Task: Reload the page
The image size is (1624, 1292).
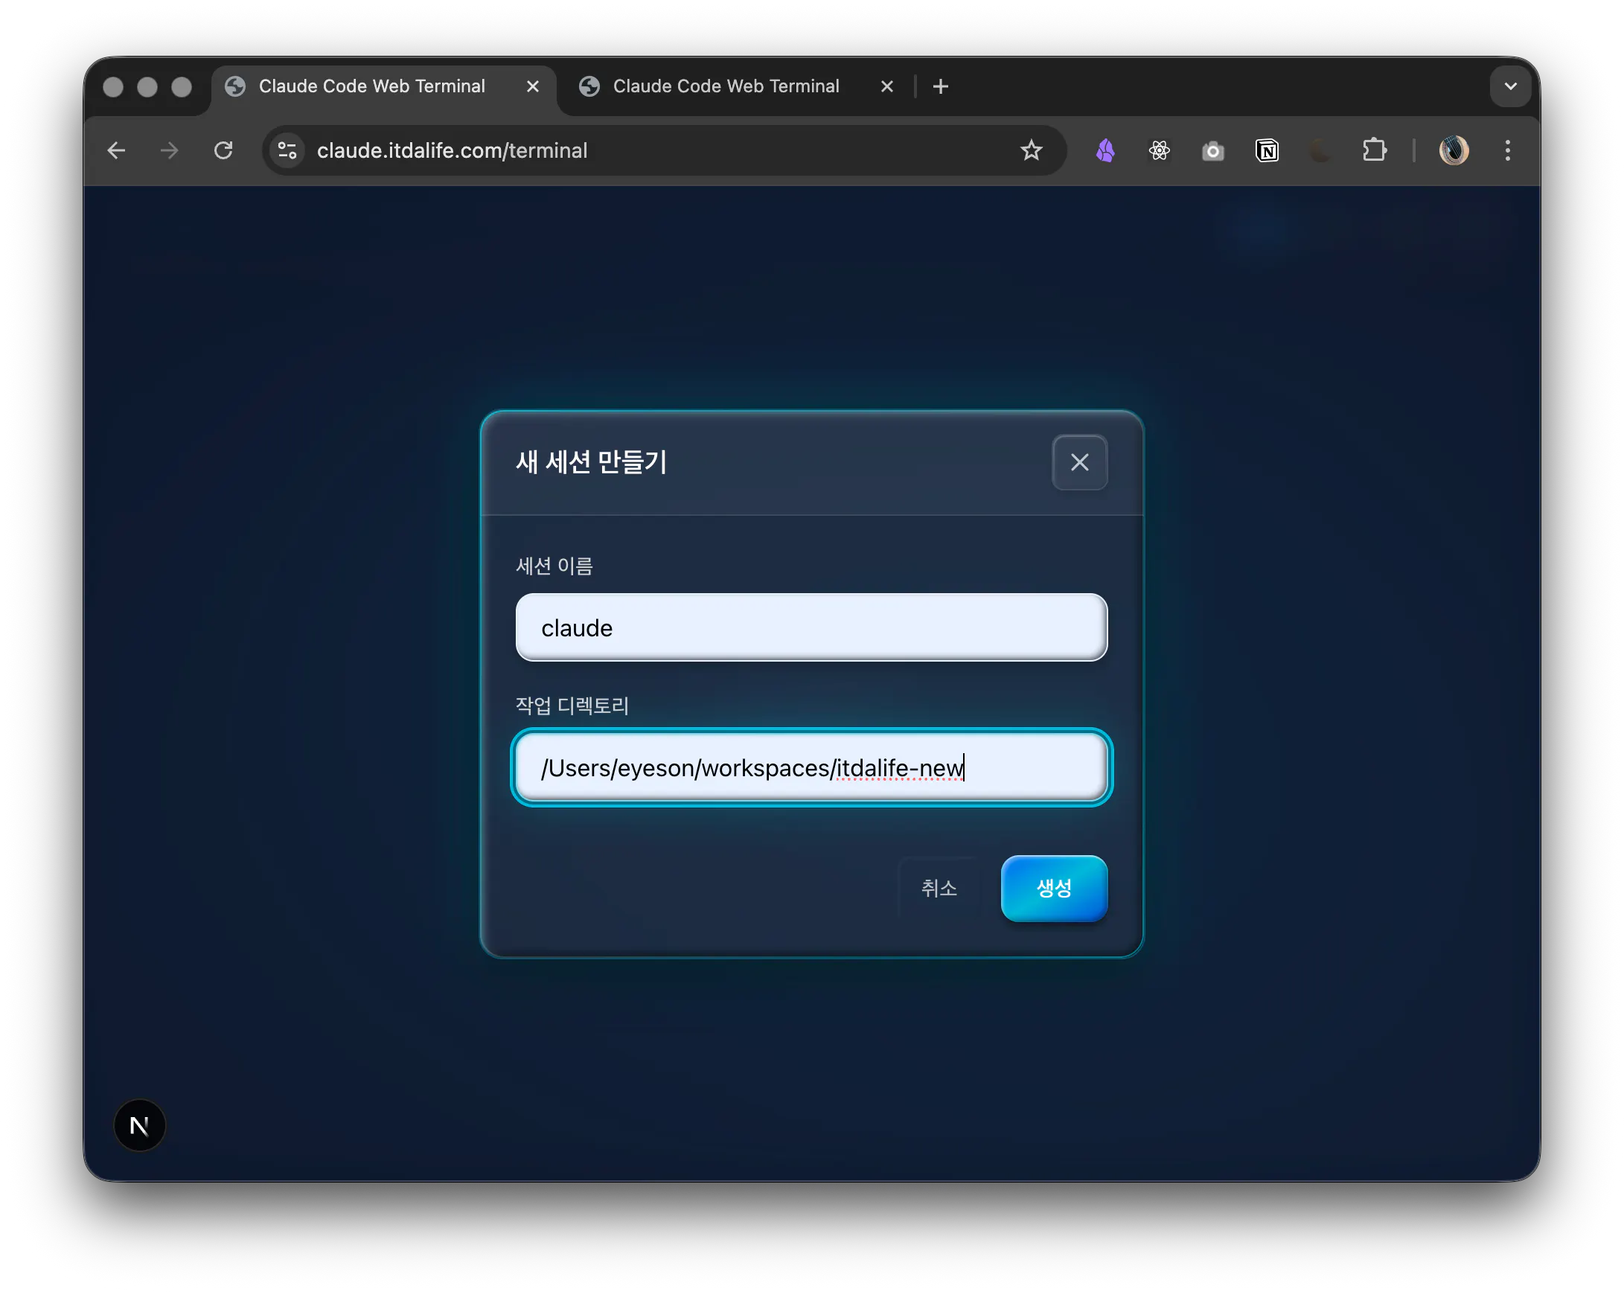Action: click(223, 150)
